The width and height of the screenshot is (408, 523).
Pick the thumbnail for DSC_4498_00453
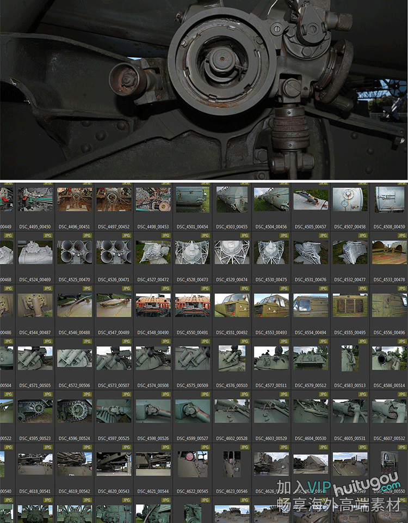tap(153, 199)
